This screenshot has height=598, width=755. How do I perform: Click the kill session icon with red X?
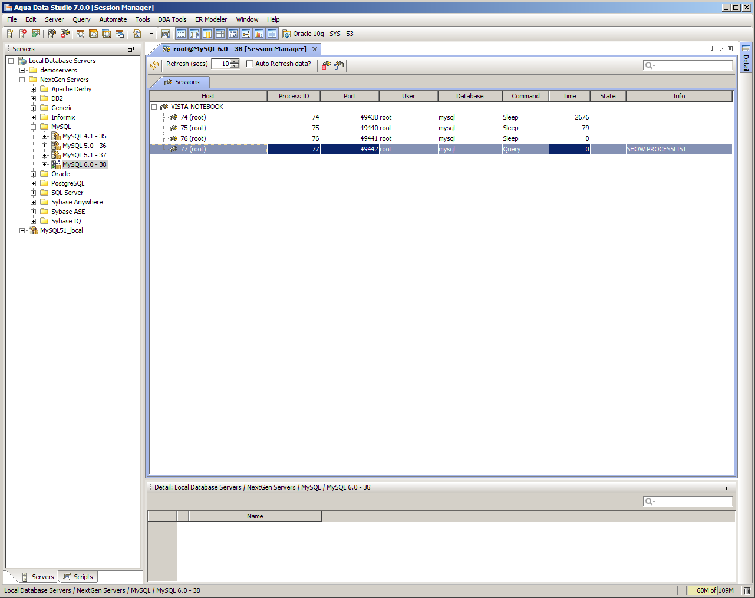coord(326,65)
